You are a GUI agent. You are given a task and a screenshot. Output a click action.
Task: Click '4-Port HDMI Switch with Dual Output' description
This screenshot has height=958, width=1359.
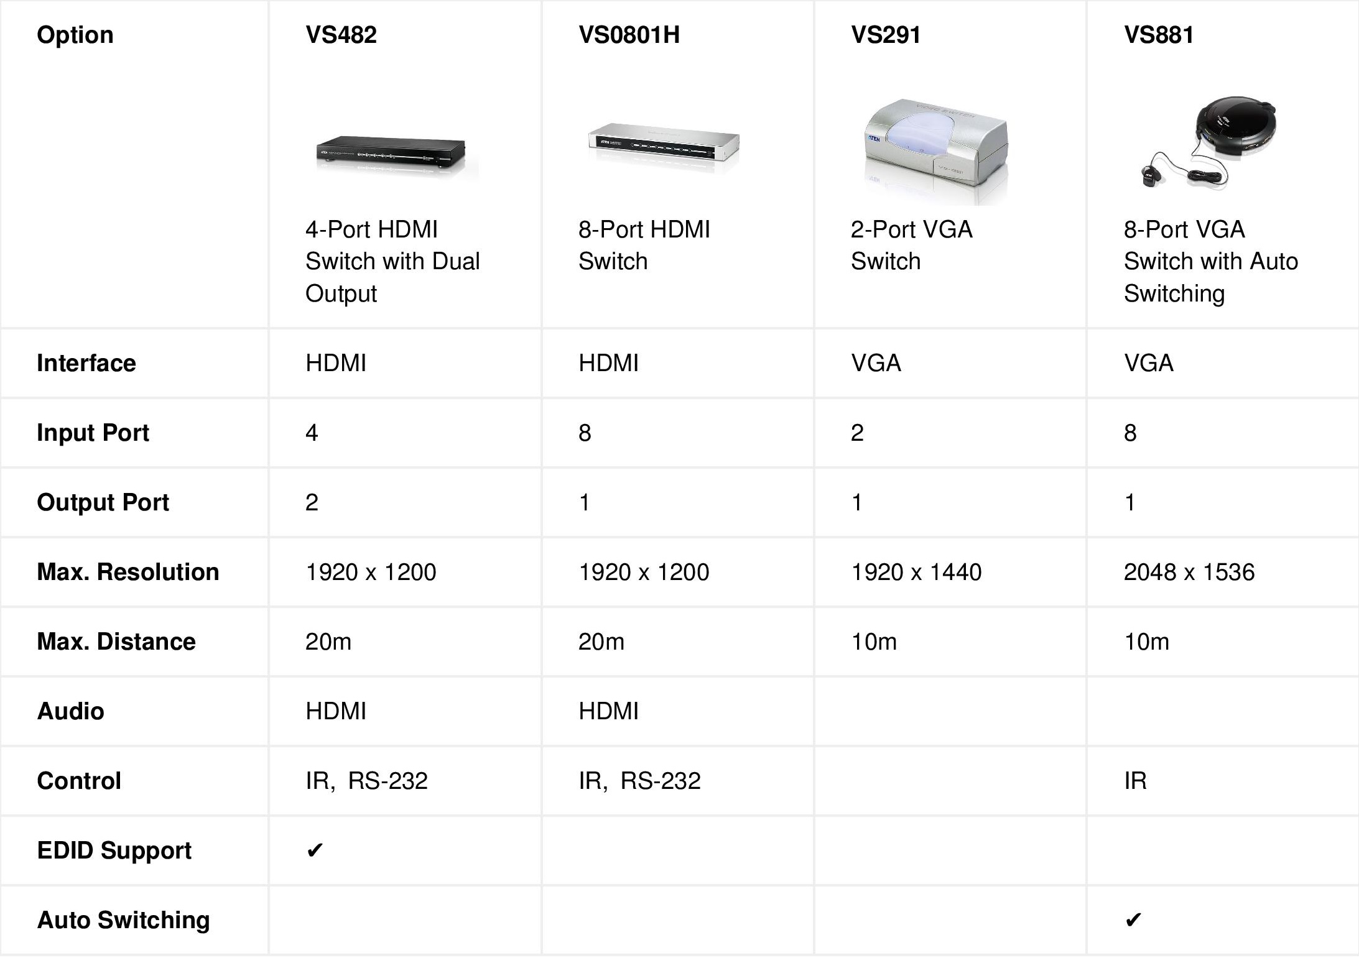(392, 262)
